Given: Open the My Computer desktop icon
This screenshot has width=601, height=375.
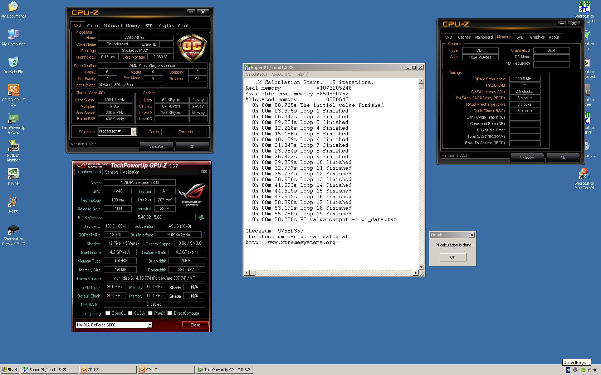Looking at the screenshot, I should 13,37.
